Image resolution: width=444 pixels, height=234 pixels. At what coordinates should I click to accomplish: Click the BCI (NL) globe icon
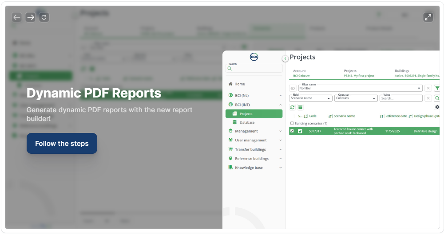pos(230,96)
